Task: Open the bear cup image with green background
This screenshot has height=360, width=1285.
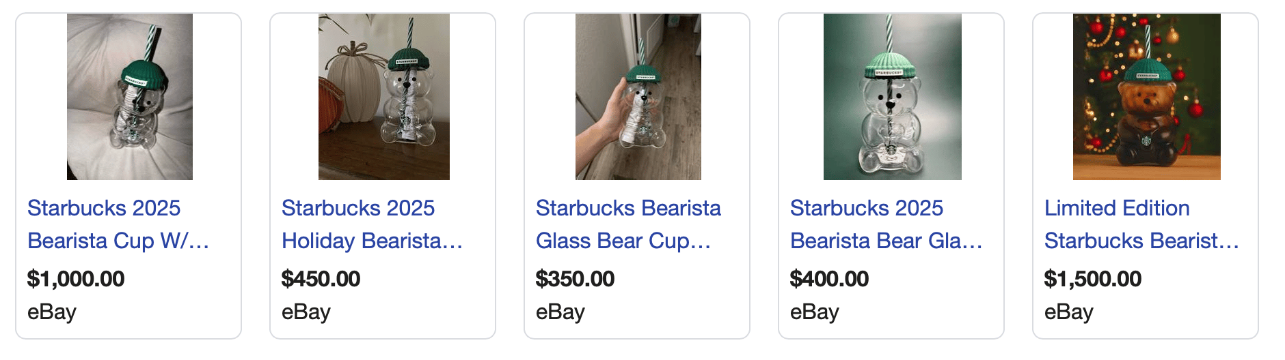Action: 893,97
